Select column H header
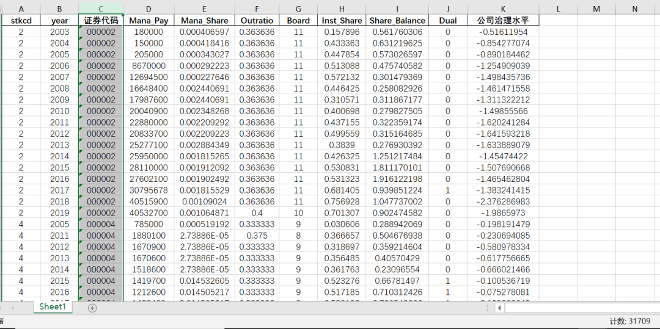This screenshot has height=329, width=660. click(x=342, y=9)
